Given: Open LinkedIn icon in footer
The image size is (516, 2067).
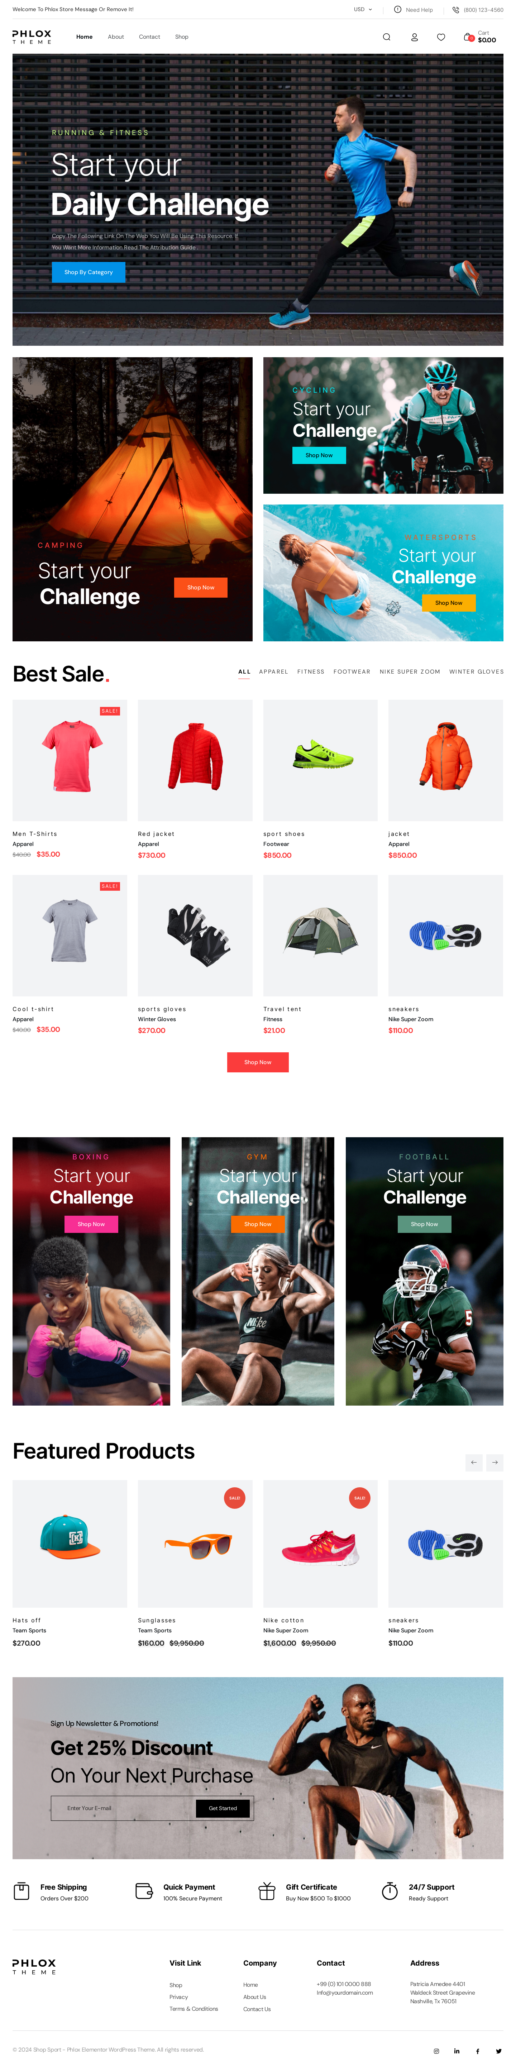Looking at the screenshot, I should [x=457, y=2051].
